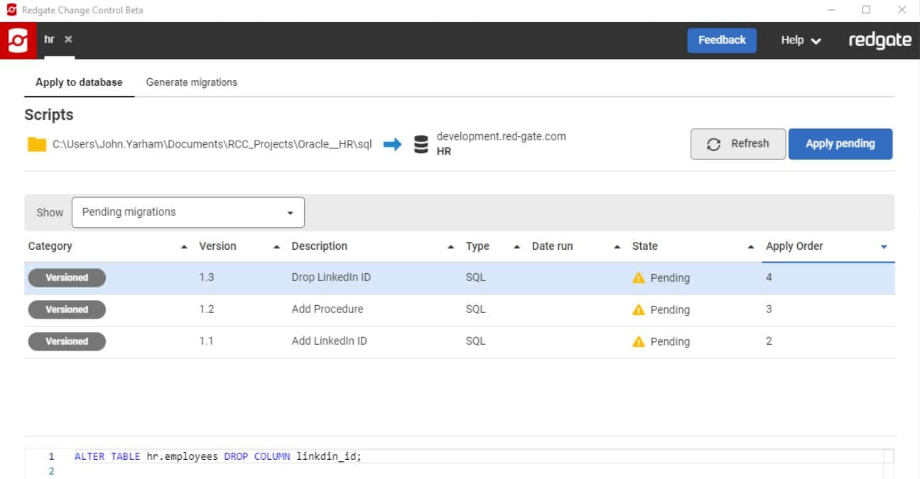Select the Drop LinkedIn ID description

point(331,277)
